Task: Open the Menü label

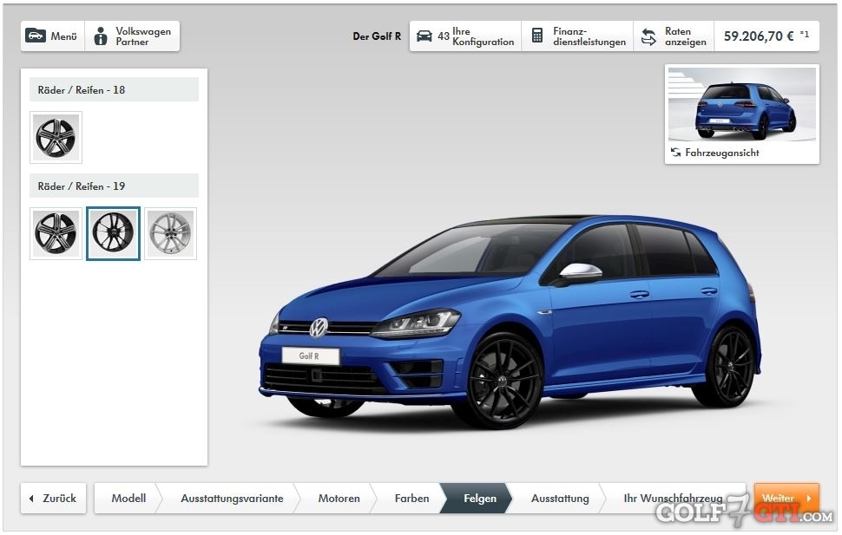Action: click(x=64, y=36)
